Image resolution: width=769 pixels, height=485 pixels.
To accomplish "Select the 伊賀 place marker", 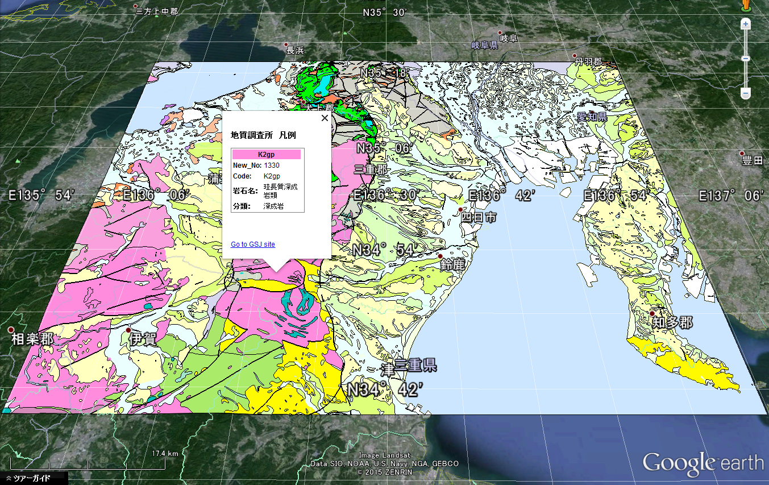I will pos(129,330).
